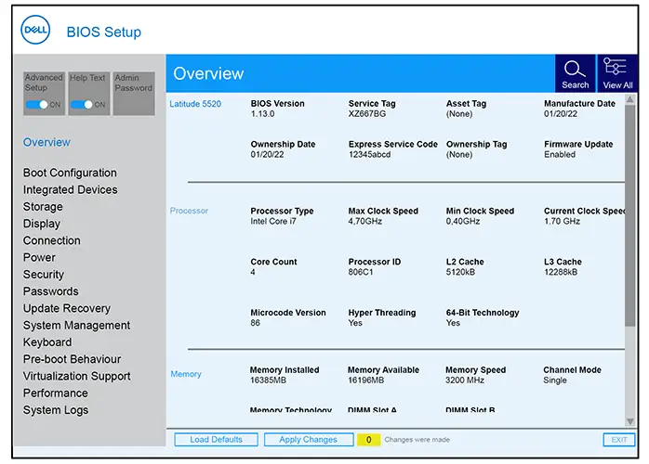Go to Storage settings
Viewport: 649px width, 464px height.
(43, 207)
